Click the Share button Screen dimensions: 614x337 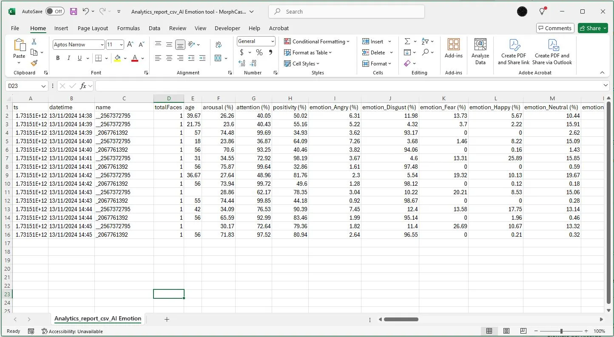[x=593, y=28]
